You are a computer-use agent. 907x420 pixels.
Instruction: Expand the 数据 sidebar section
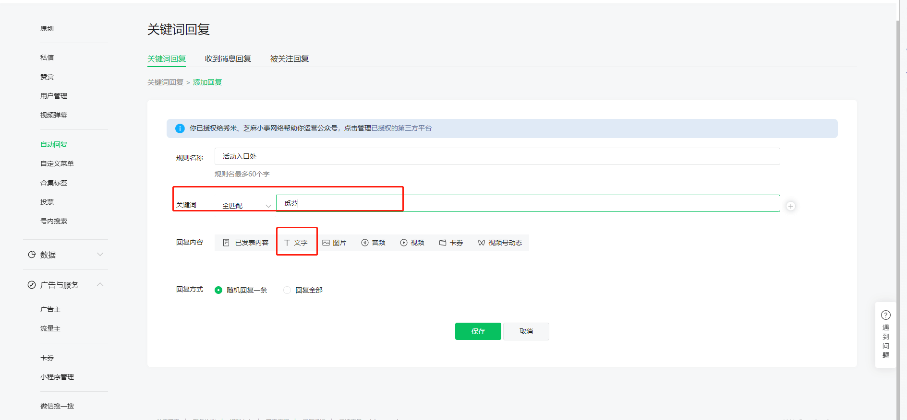click(100, 255)
